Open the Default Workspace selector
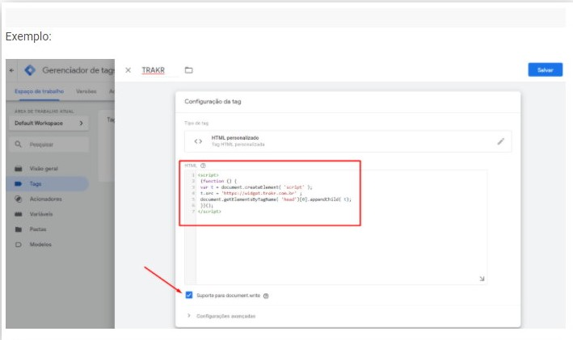Image resolution: width=573 pixels, height=340 pixels. [48, 124]
